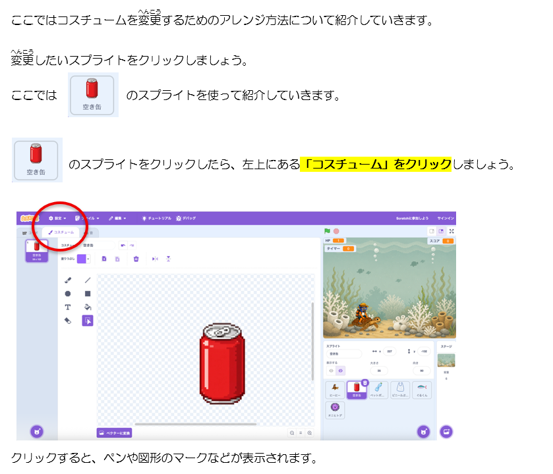The height and width of the screenshot is (474, 553).
Task: Select the Brush tool in paint editor
Action: point(68,280)
